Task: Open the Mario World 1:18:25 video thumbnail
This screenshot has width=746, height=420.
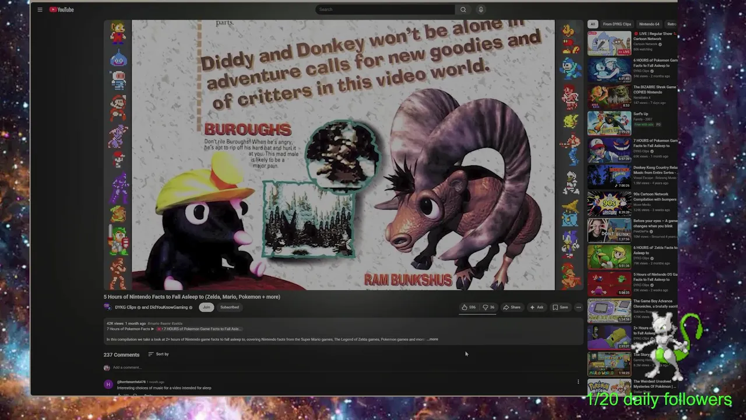Action: 609,364
